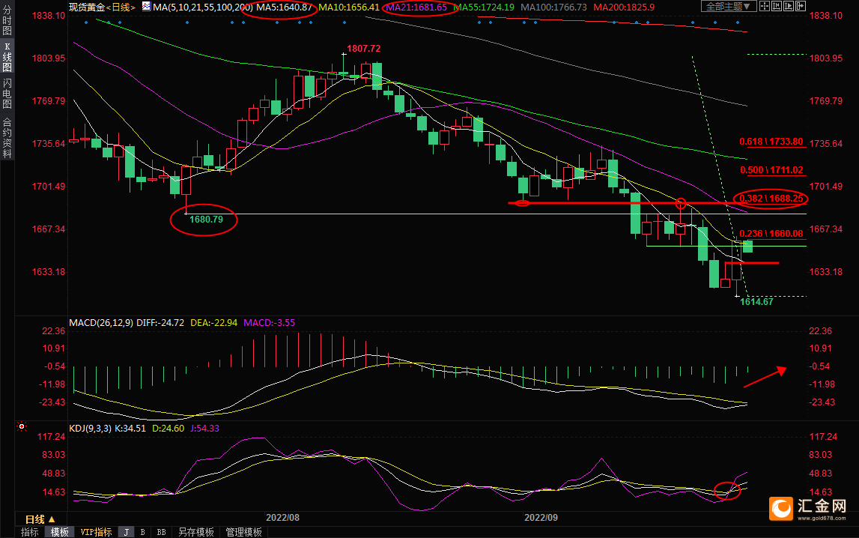Screen dimensions: 859x538
Task: Open the 闪电图 side tab
Action: [x=7, y=94]
